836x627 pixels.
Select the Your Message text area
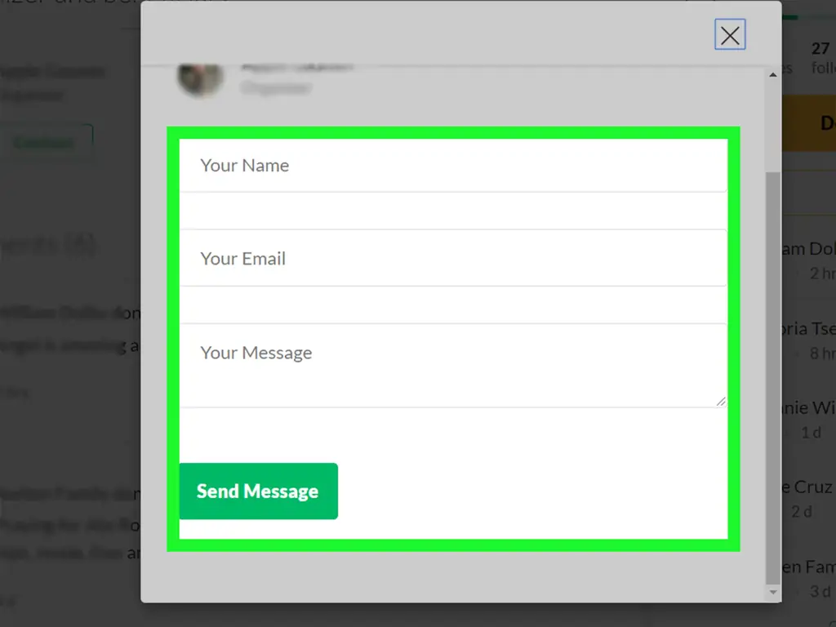(452, 365)
